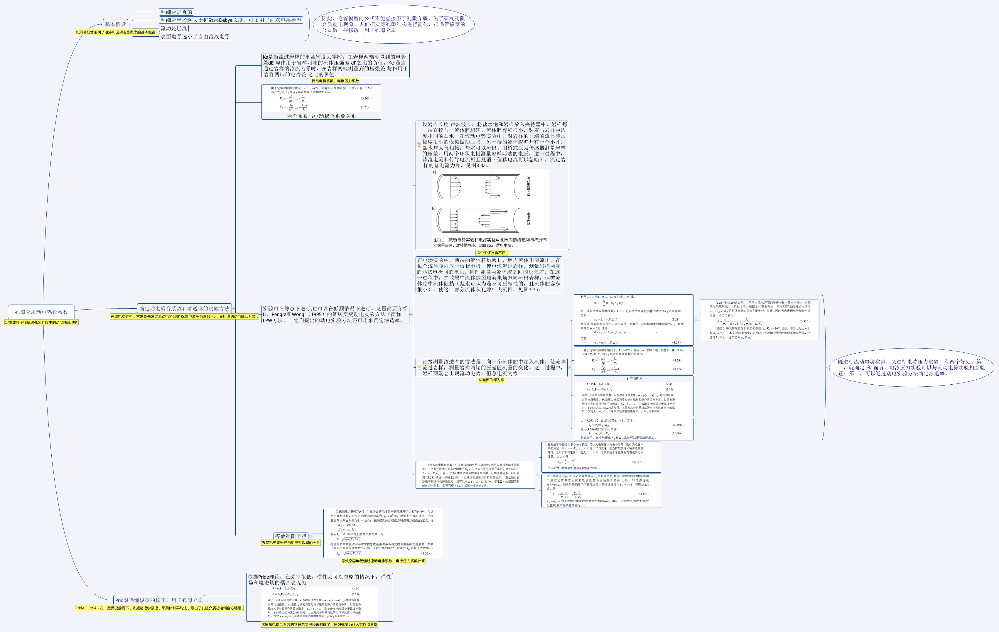Click figure 3.3 flow experiment diagram
Screen dimensions: 999x632
[x=490, y=209]
